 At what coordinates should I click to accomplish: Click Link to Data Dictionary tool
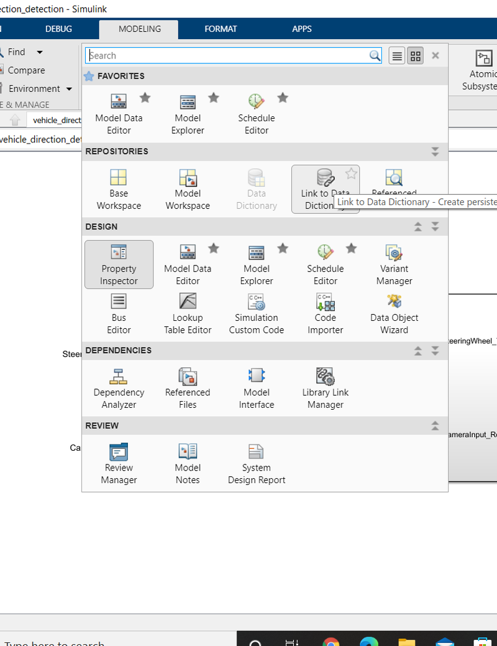pyautogui.click(x=326, y=190)
